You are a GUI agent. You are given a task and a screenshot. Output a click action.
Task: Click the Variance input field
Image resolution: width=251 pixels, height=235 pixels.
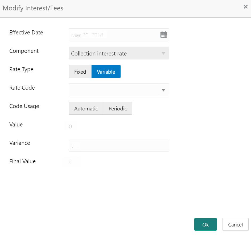pos(119,145)
